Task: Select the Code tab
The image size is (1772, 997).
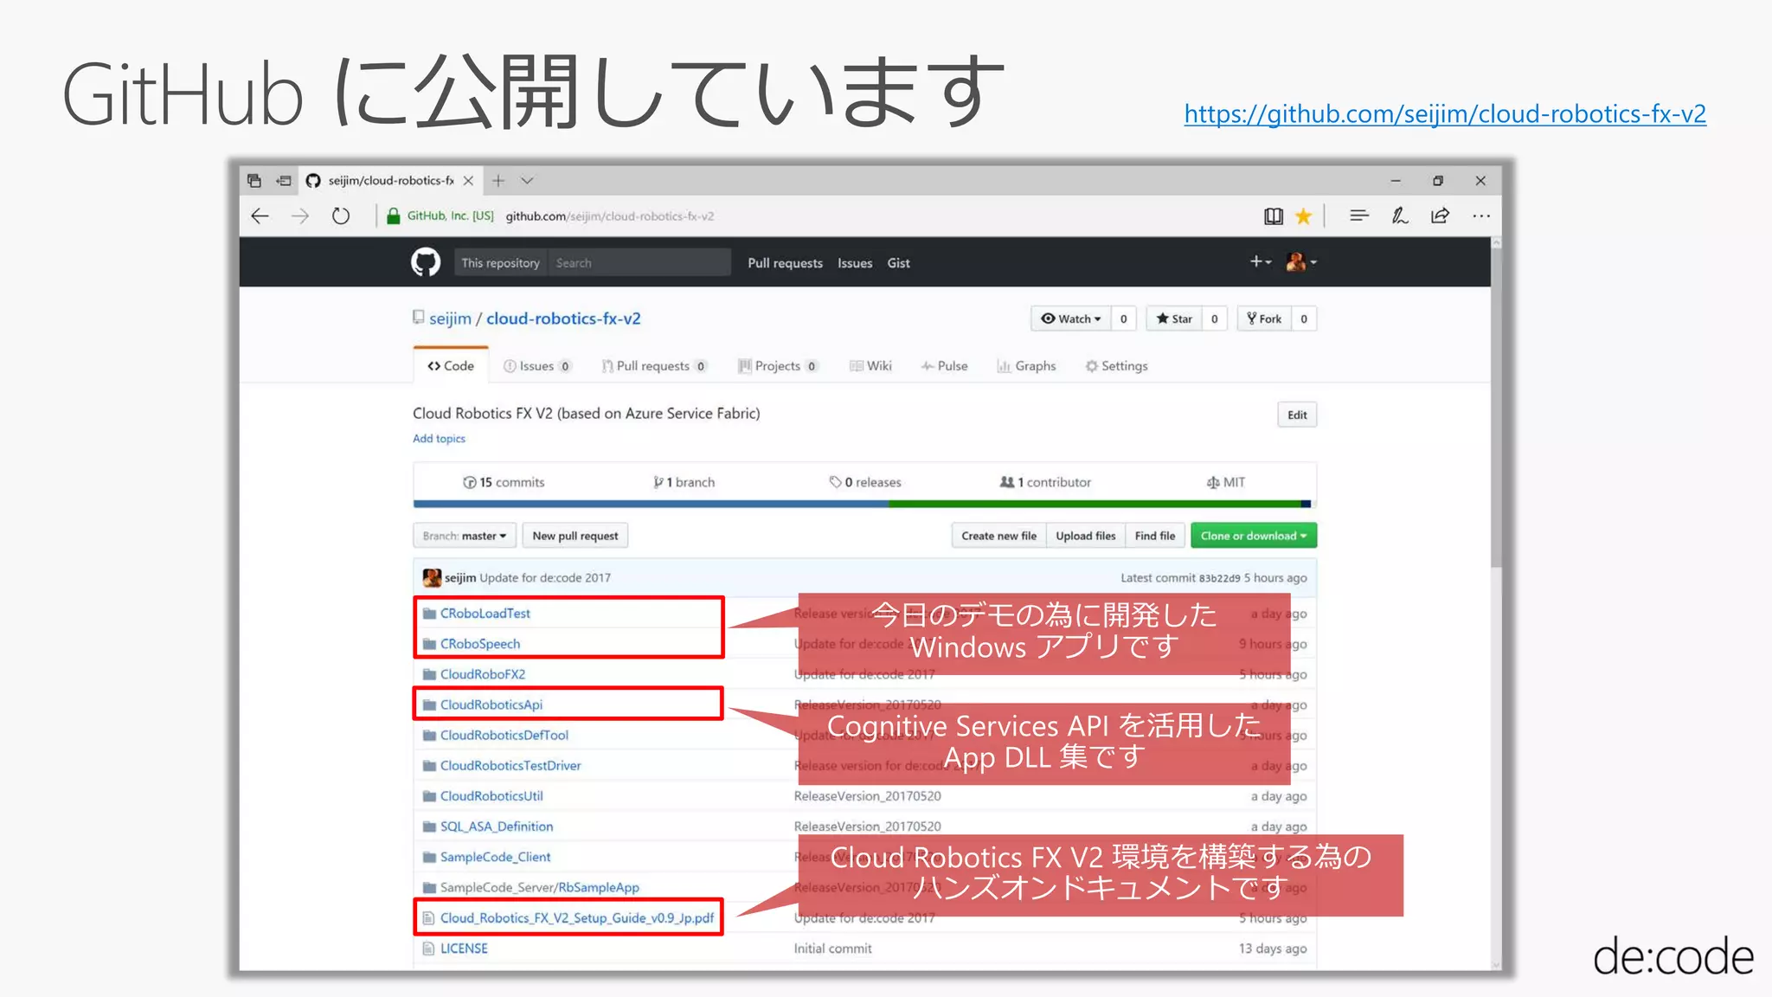Action: 451,366
